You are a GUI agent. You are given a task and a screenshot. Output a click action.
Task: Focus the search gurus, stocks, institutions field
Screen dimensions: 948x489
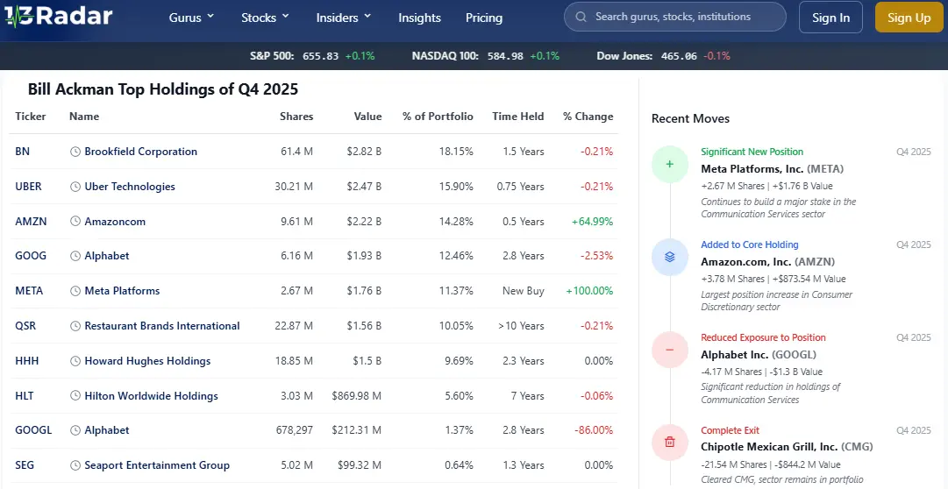click(682, 17)
